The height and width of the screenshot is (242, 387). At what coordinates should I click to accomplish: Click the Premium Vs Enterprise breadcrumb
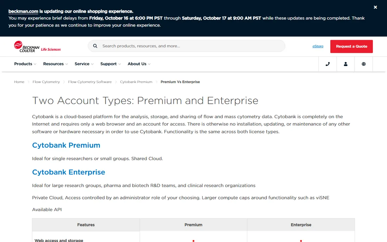(x=180, y=82)
